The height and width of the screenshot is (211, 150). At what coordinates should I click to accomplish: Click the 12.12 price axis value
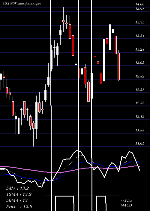[x=140, y=117]
